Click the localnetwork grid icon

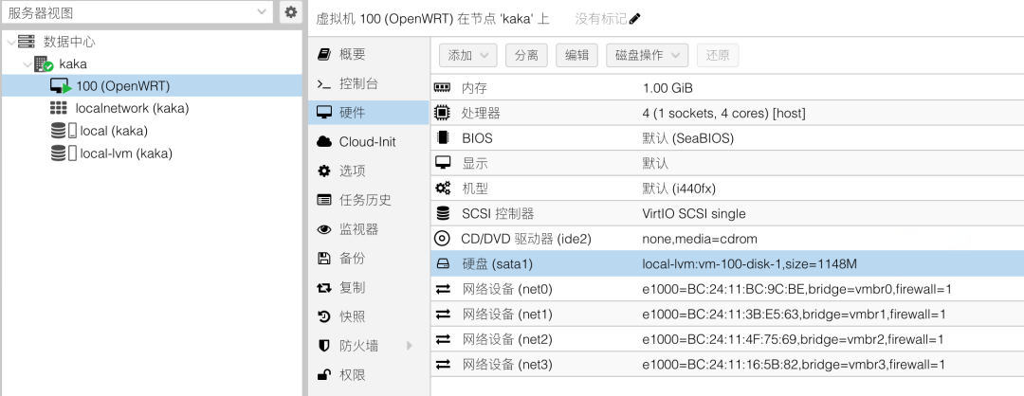59,108
